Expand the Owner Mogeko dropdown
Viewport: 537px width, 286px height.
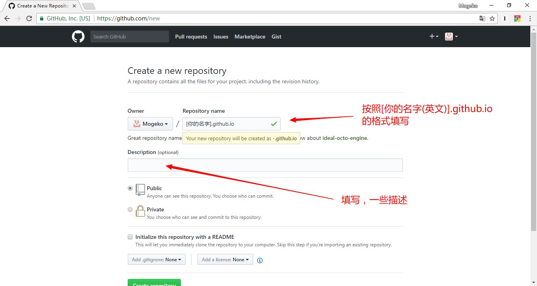point(150,124)
